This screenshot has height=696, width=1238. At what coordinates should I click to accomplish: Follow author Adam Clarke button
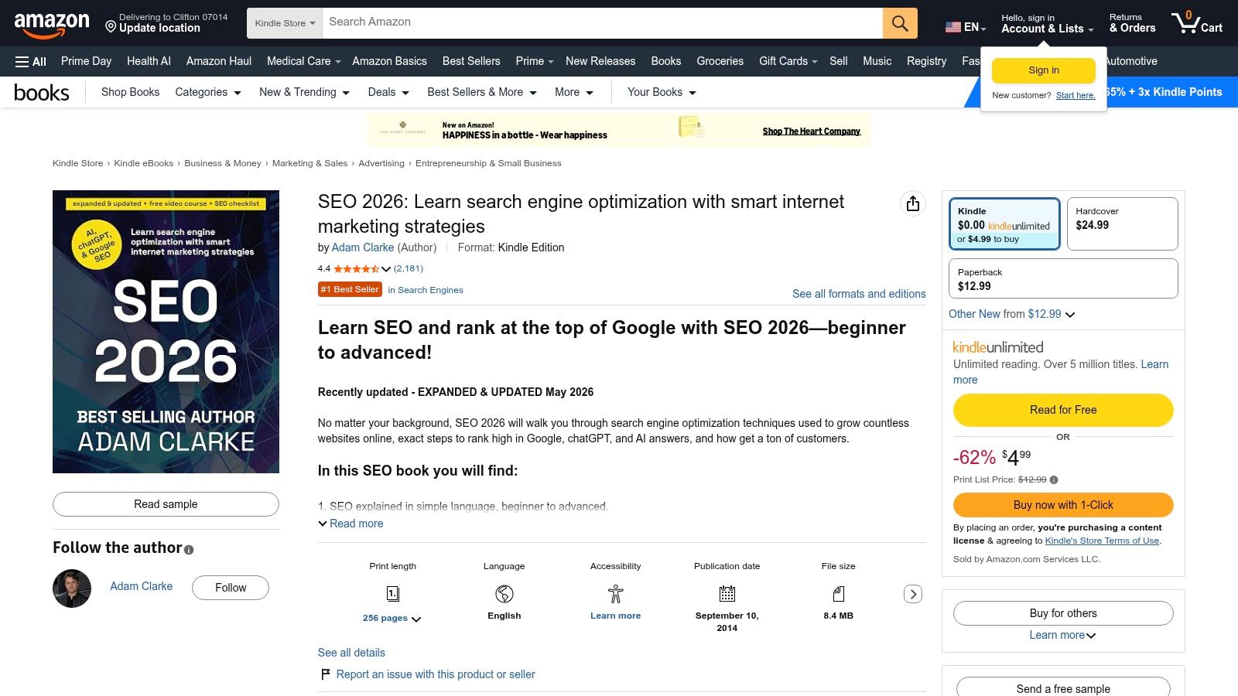tap(231, 588)
